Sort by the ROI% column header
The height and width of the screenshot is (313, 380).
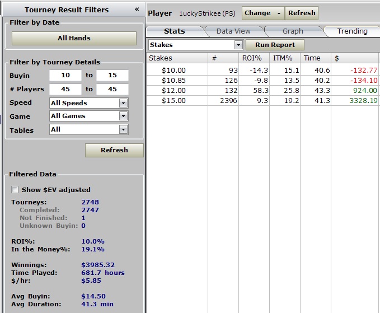tap(254, 58)
